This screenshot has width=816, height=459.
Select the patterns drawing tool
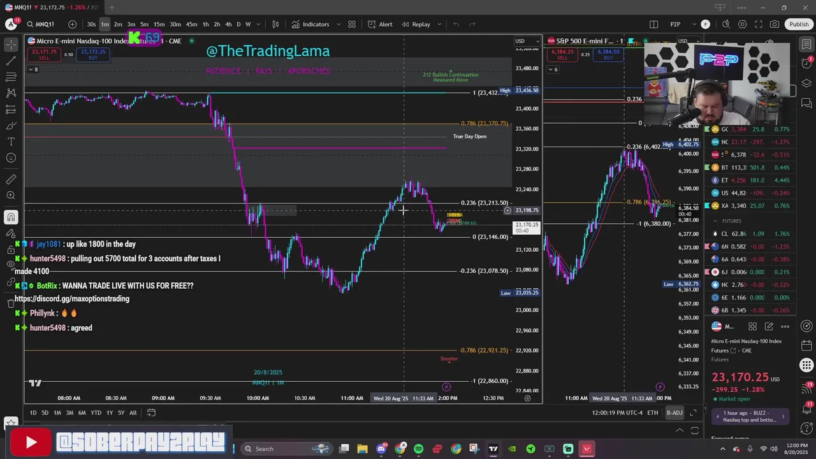point(11,93)
